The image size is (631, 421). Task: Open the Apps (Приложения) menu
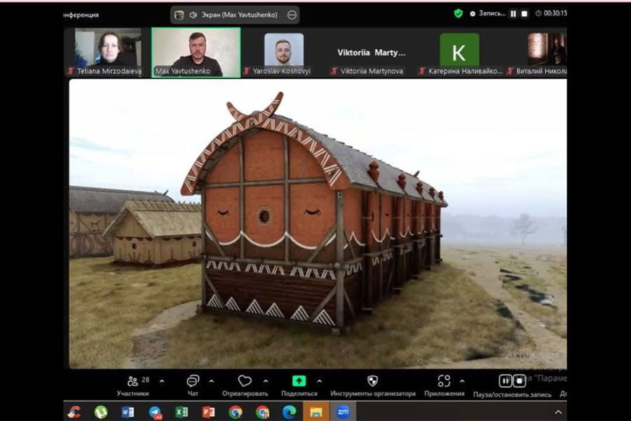[444, 381]
